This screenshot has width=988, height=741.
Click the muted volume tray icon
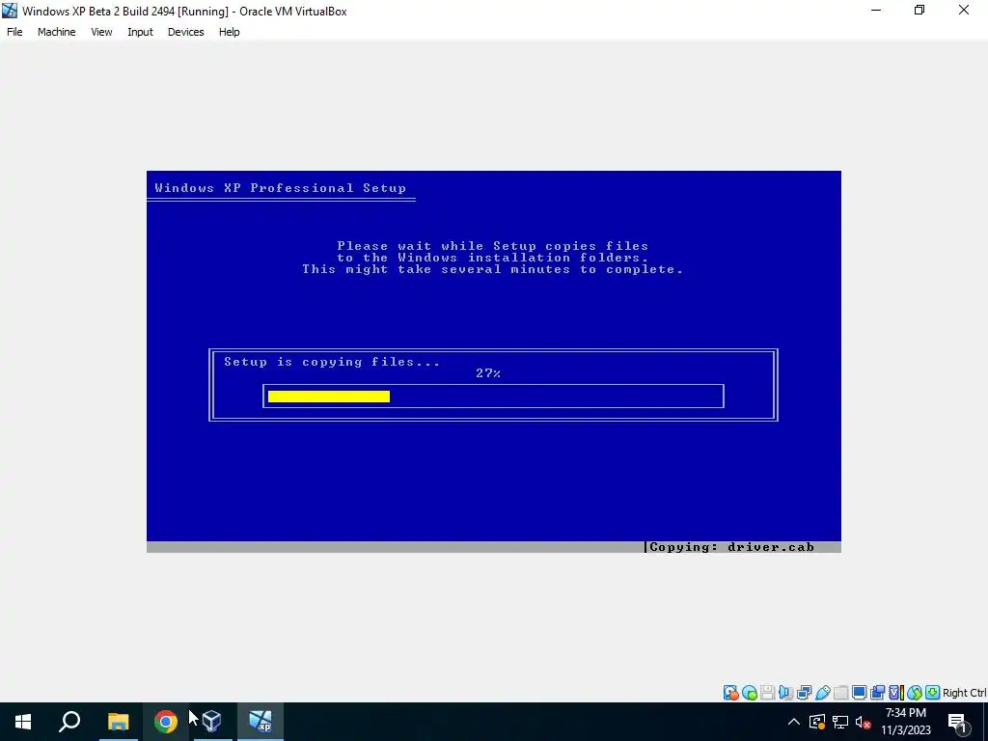864,722
